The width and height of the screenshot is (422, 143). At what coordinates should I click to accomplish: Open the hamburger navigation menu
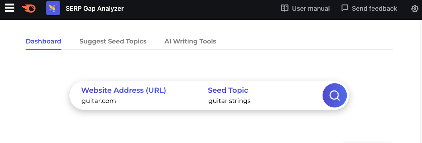coord(10,8)
